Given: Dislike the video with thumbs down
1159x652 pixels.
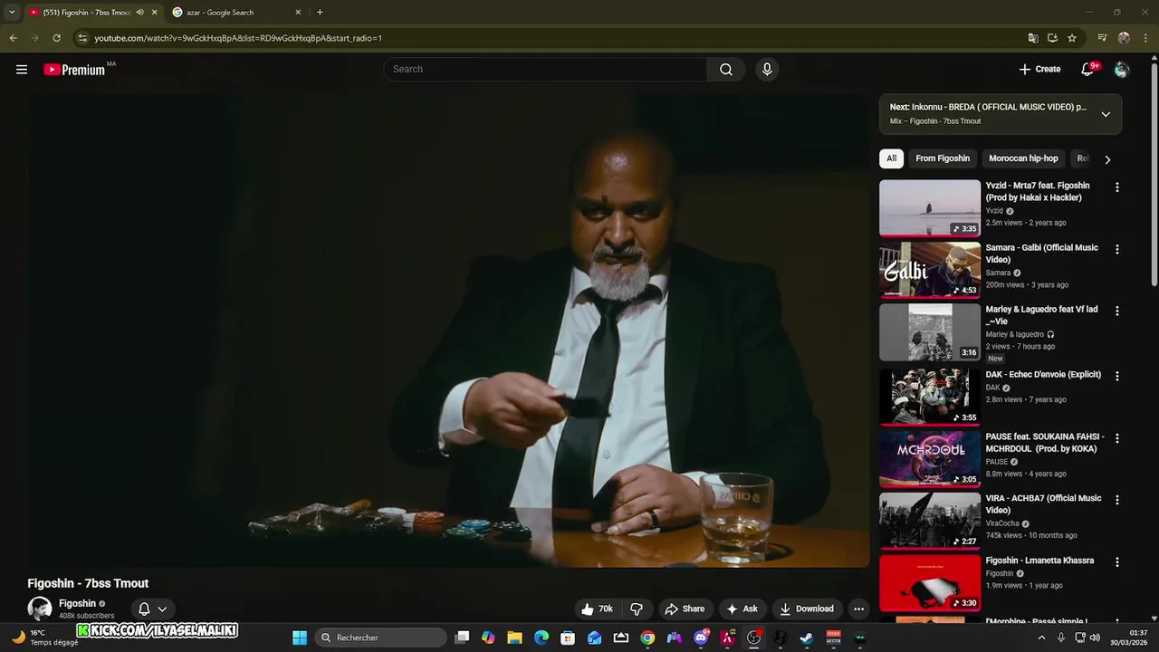Looking at the screenshot, I should tap(637, 609).
